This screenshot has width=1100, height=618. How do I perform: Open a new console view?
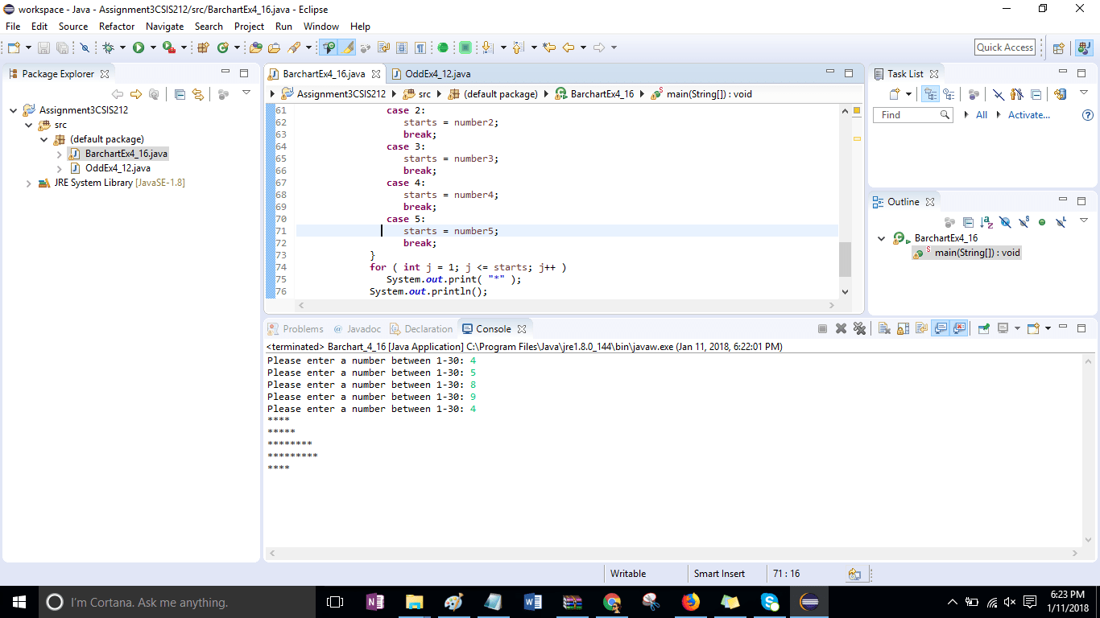pos(1032,328)
